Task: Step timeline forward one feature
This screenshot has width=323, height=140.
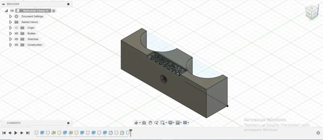Action: point(22,133)
